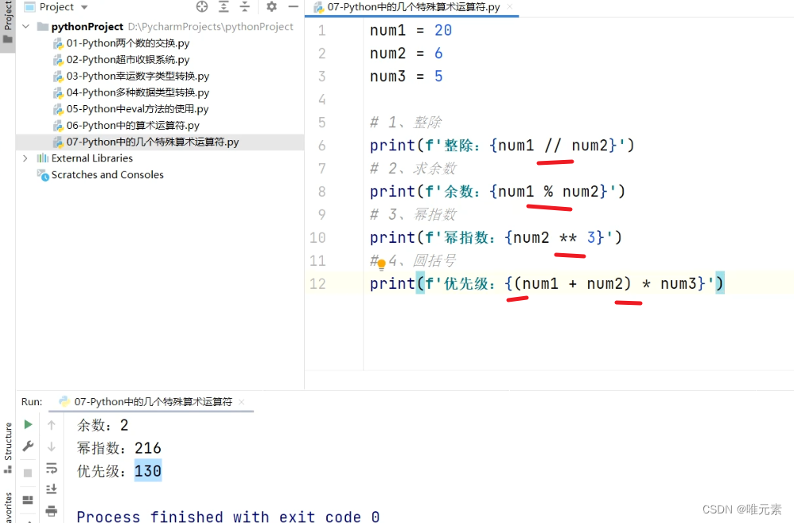Close the editor tab 07-Python file
Image resolution: width=794 pixels, height=523 pixels.
510,7
